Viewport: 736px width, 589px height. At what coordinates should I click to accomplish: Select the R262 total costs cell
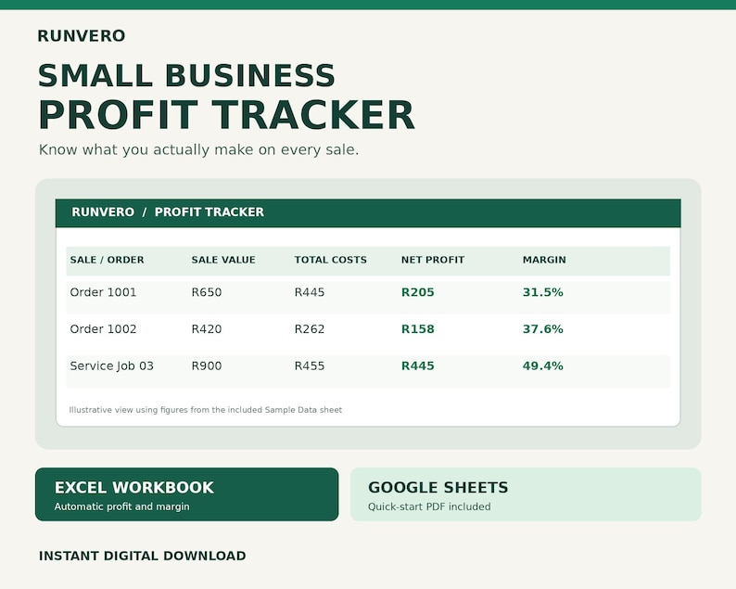tap(310, 328)
